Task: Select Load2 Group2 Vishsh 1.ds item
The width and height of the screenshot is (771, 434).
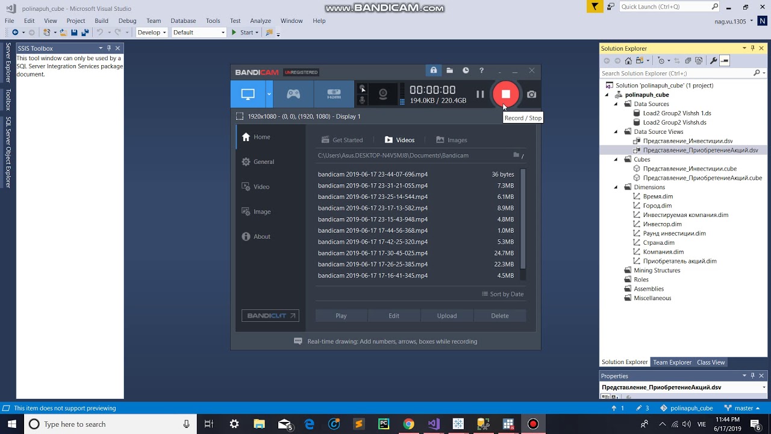Action: pyautogui.click(x=677, y=113)
